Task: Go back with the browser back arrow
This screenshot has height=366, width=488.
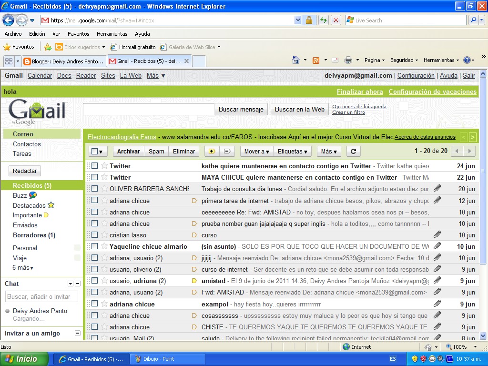Action: 8,20
